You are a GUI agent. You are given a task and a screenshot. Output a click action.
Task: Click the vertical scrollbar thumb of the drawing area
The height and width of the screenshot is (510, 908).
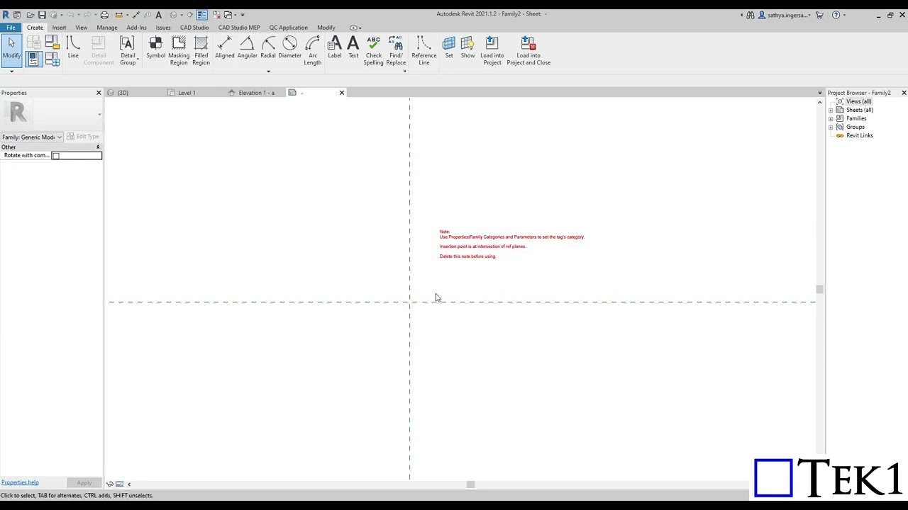click(x=819, y=289)
